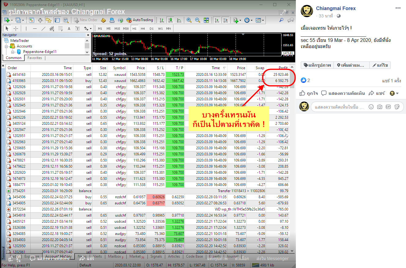Open the Code Base tab in Terminal

click(194, 257)
